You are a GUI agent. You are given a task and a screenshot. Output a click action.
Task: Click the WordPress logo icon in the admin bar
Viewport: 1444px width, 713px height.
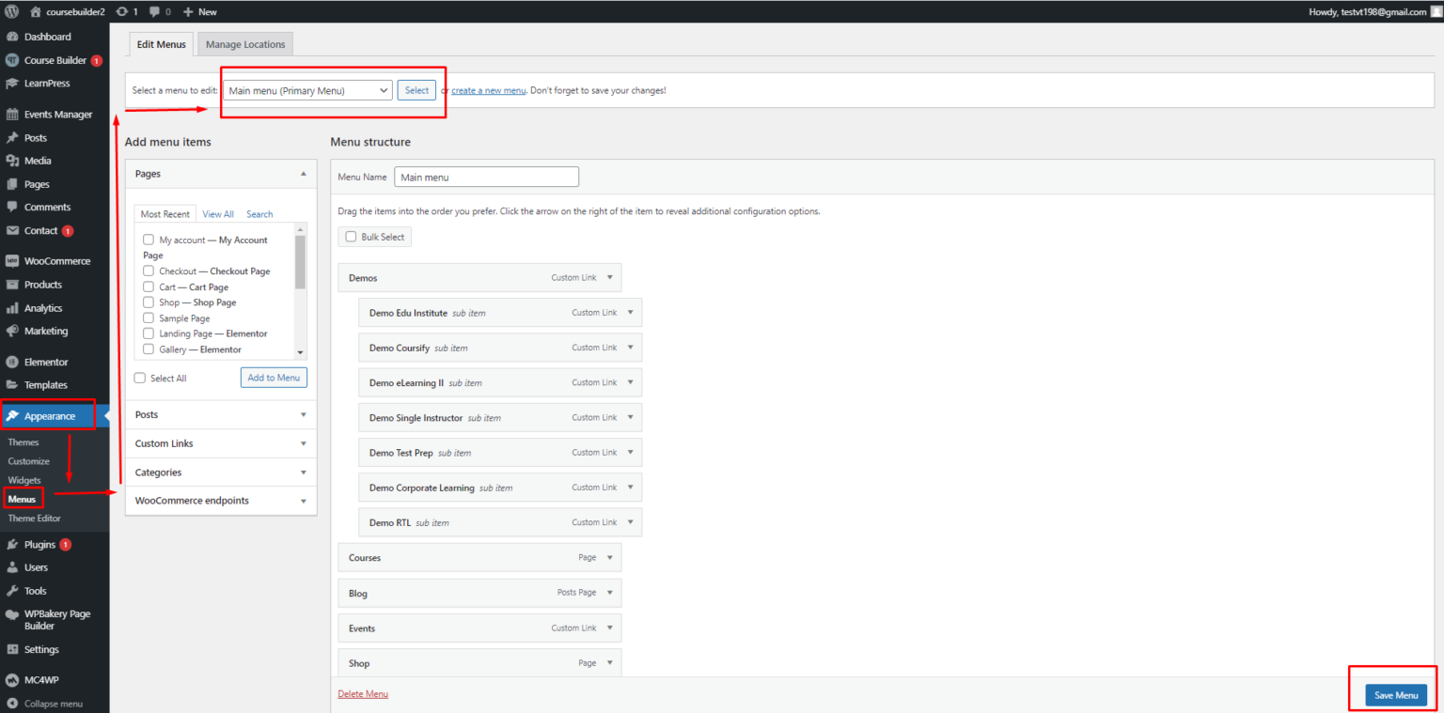pos(11,11)
